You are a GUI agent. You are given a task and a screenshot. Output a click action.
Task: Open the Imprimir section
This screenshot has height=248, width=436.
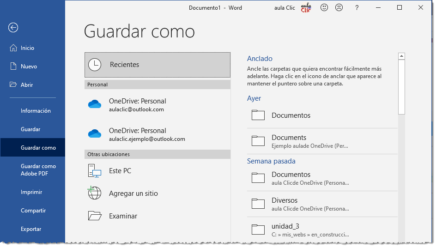click(31, 192)
